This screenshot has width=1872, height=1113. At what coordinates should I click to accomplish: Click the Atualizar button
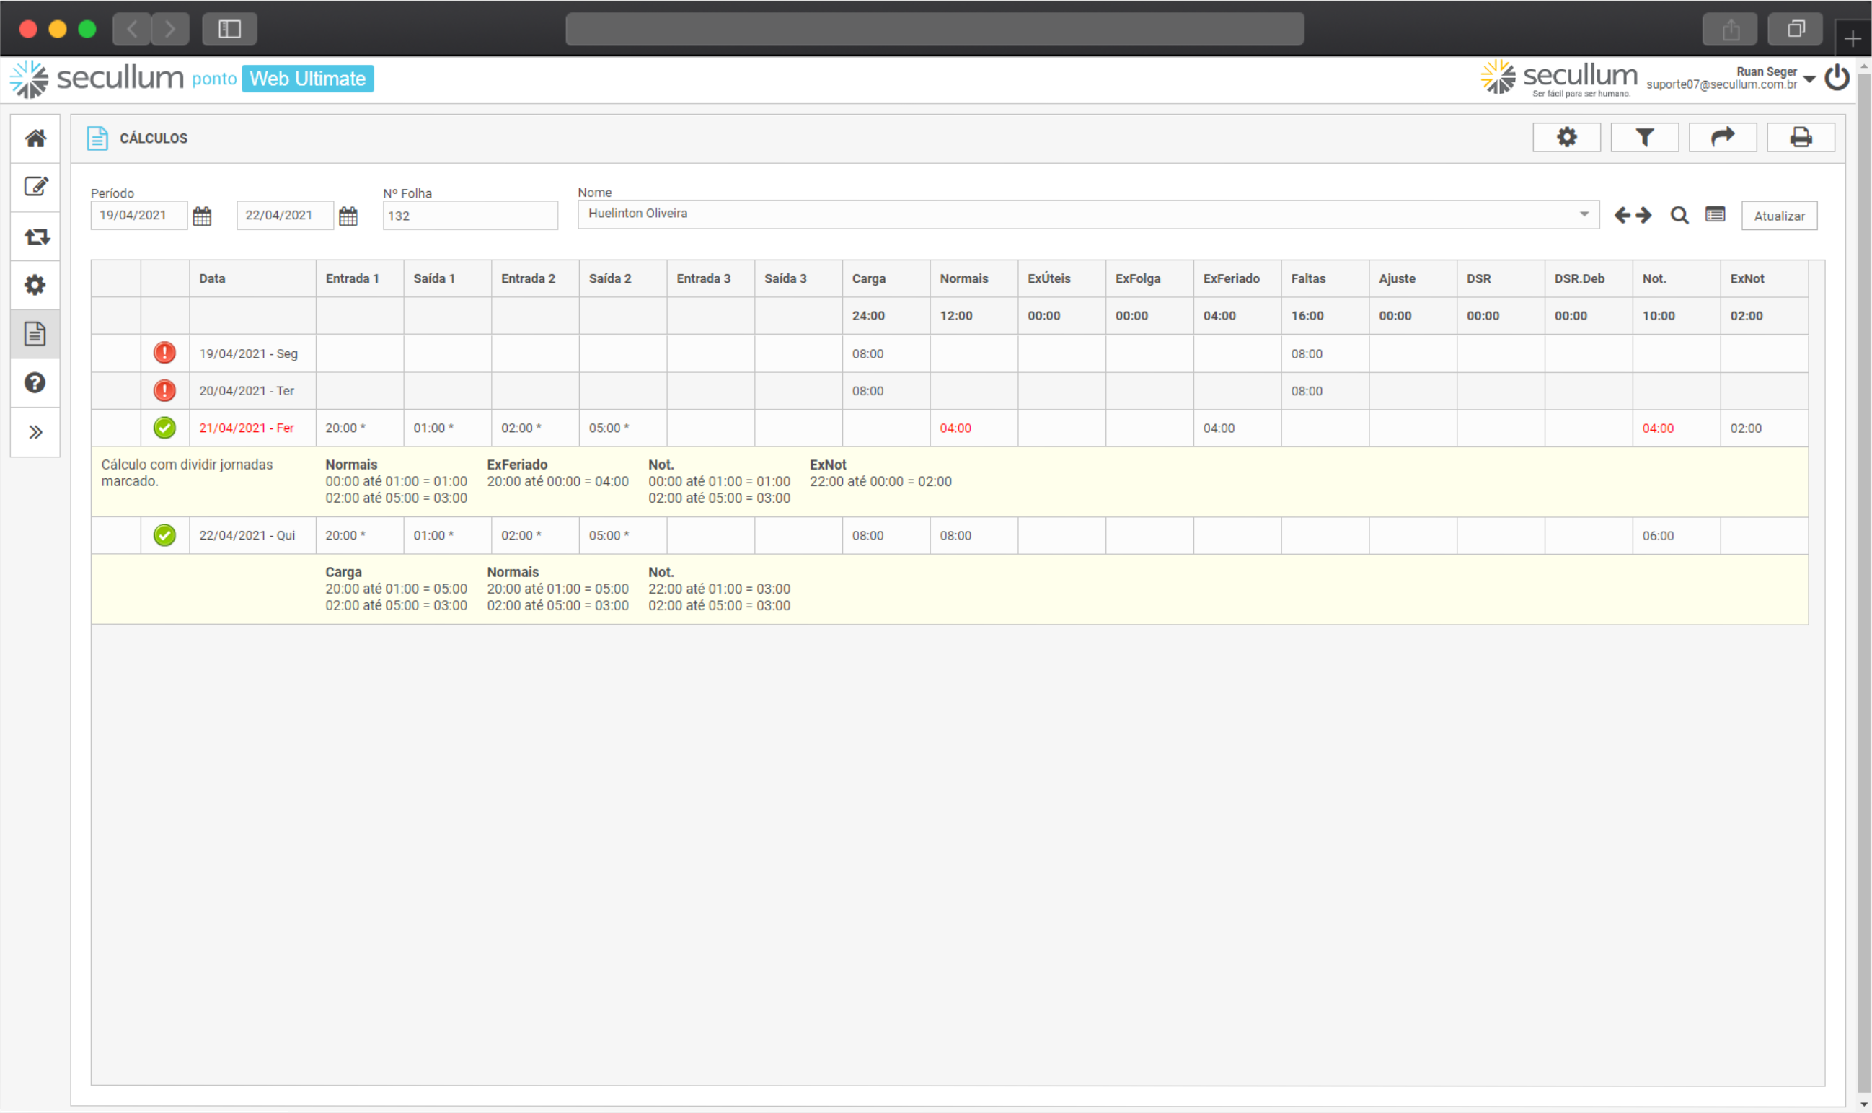pos(1779,216)
